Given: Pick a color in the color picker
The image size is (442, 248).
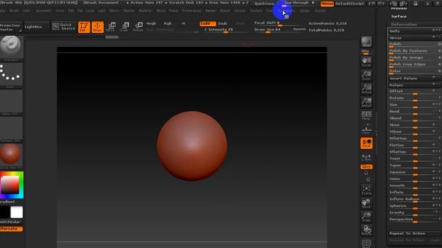Looking at the screenshot, I should [x=12, y=185].
